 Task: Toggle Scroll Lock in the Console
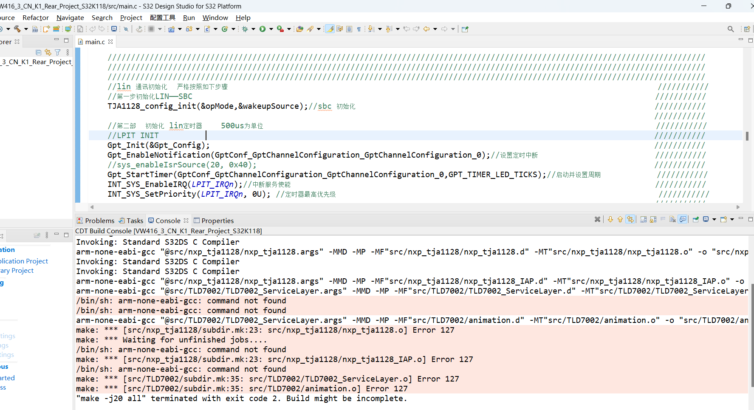pos(653,219)
